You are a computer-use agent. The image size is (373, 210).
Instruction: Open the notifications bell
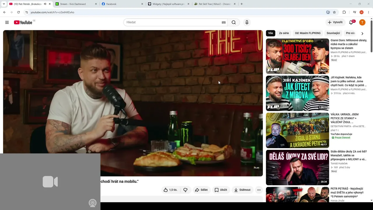click(x=351, y=22)
